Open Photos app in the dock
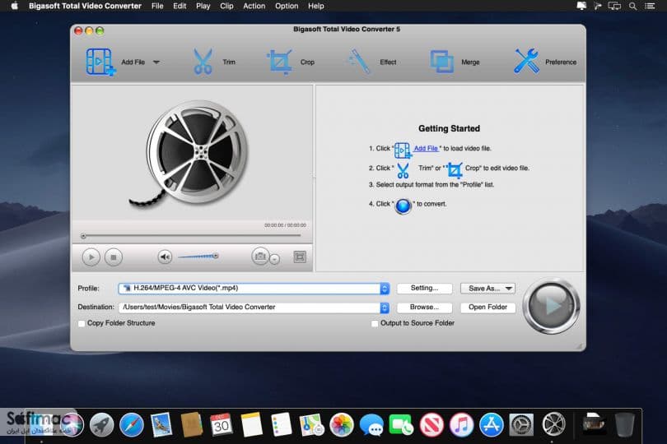The width and height of the screenshot is (667, 444). (x=342, y=424)
